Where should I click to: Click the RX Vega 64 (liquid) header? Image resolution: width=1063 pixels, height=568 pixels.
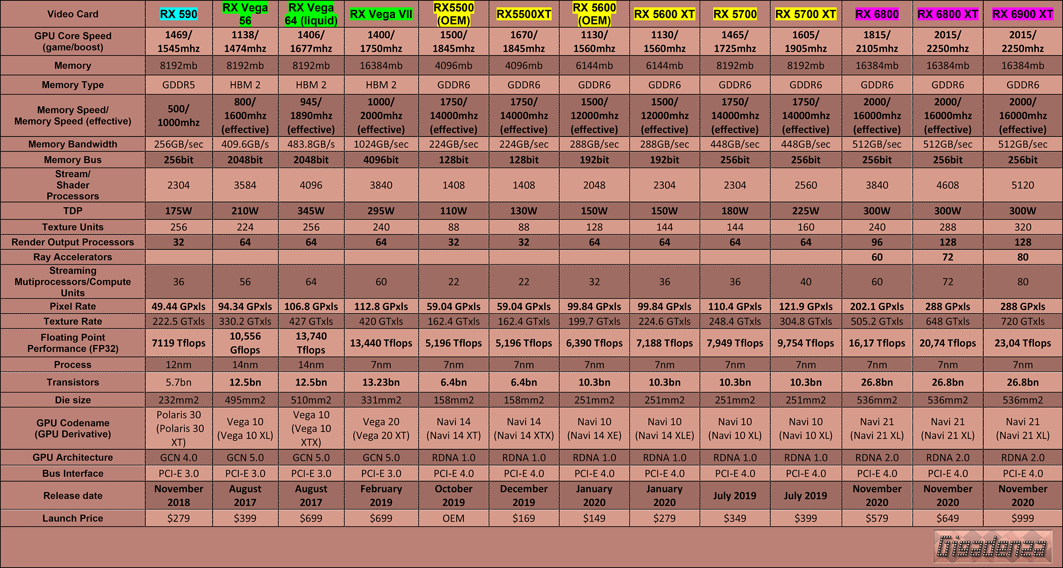tap(311, 14)
